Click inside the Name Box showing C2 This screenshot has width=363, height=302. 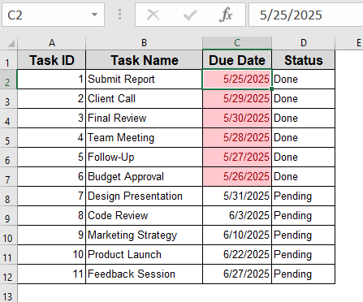[x=46, y=15]
